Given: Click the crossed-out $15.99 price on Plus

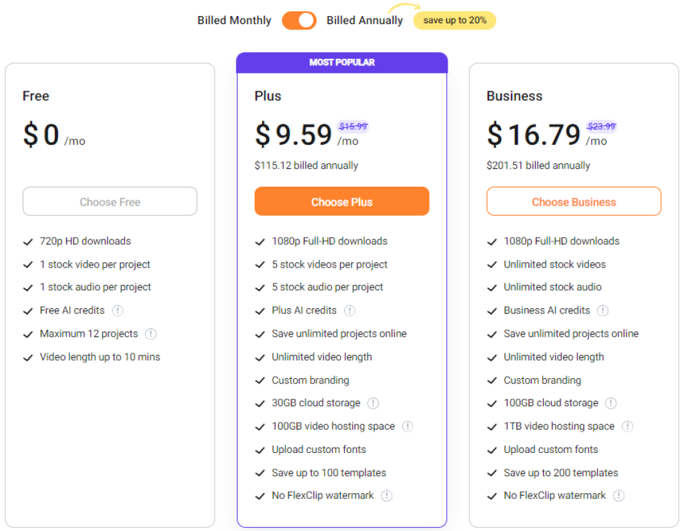Looking at the screenshot, I should click(x=353, y=125).
